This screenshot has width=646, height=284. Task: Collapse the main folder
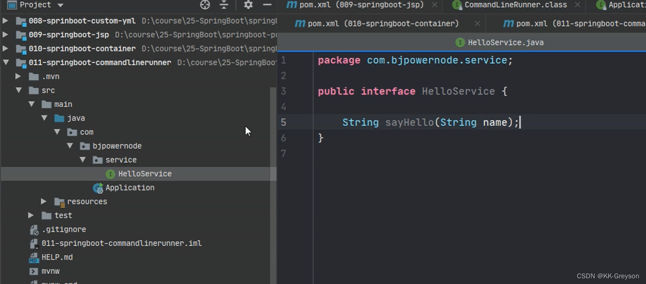[x=31, y=104]
